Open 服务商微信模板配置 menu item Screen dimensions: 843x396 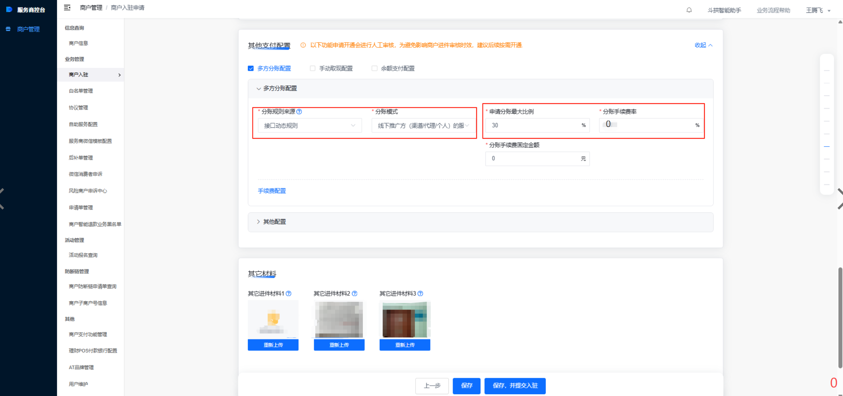click(90, 141)
